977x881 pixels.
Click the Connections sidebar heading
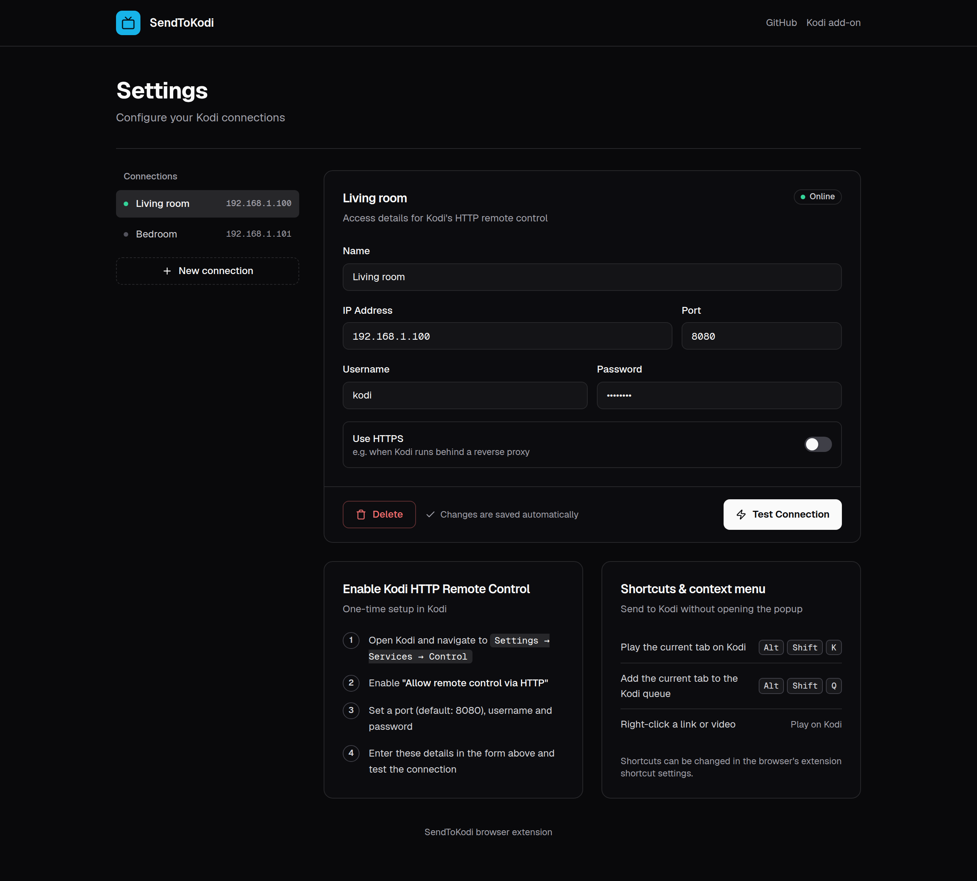(150, 176)
